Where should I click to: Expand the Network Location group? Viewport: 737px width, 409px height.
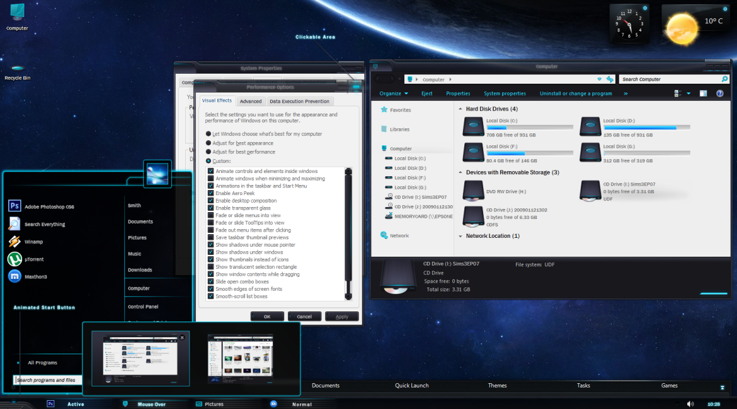(460, 236)
